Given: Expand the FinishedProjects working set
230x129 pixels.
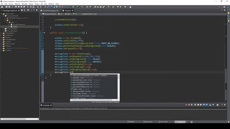Looking at the screenshot, I should click(1, 39).
